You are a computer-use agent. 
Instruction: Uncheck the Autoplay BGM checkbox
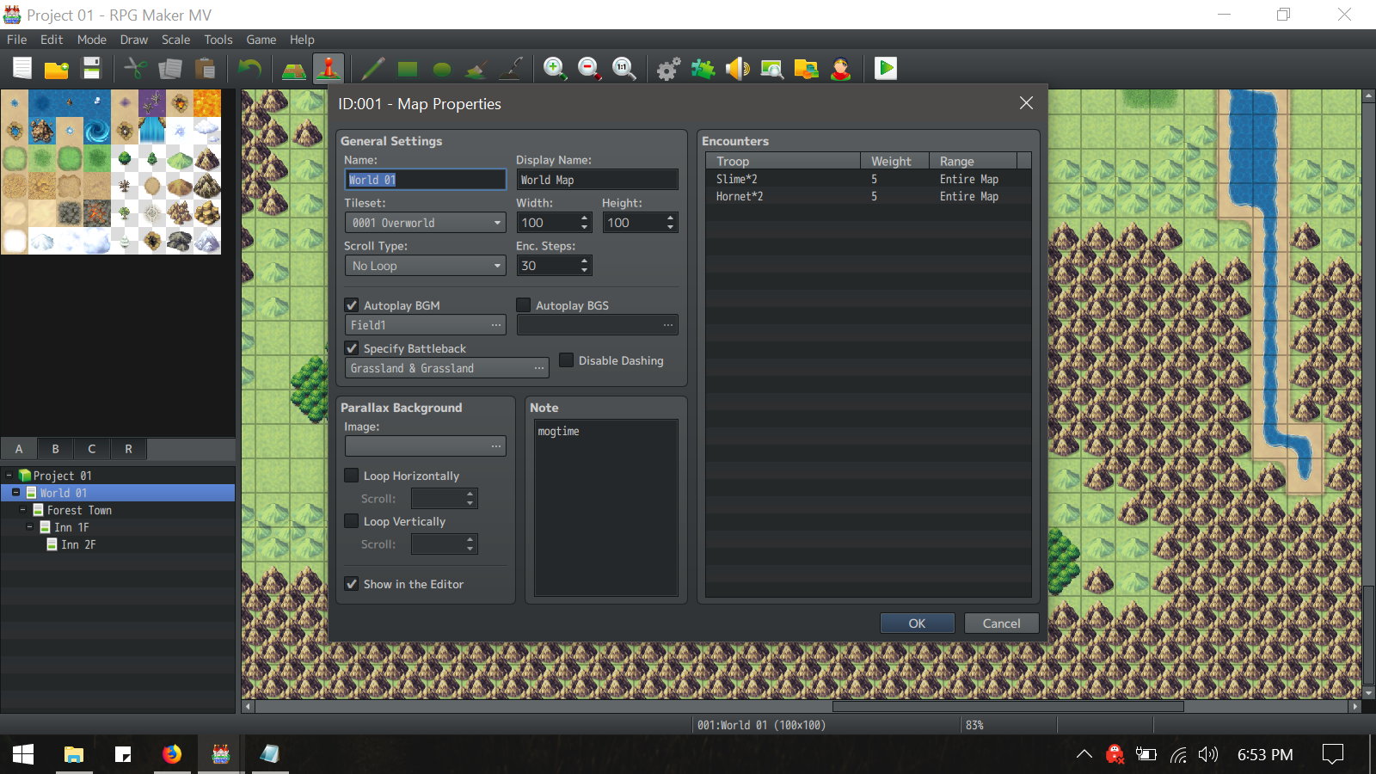point(352,305)
